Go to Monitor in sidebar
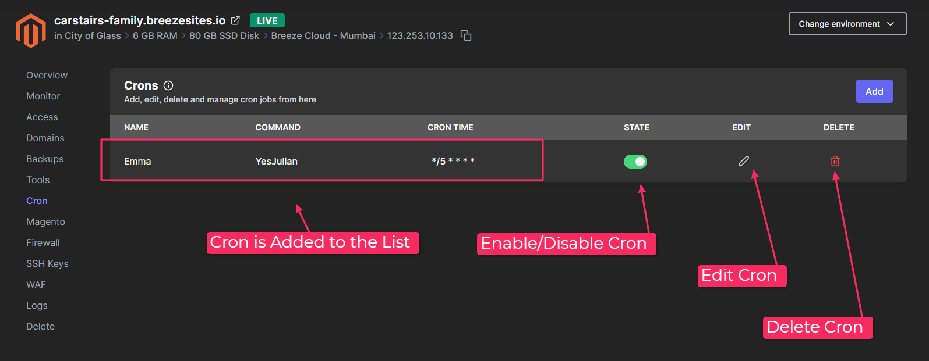929x361 pixels. coord(43,96)
